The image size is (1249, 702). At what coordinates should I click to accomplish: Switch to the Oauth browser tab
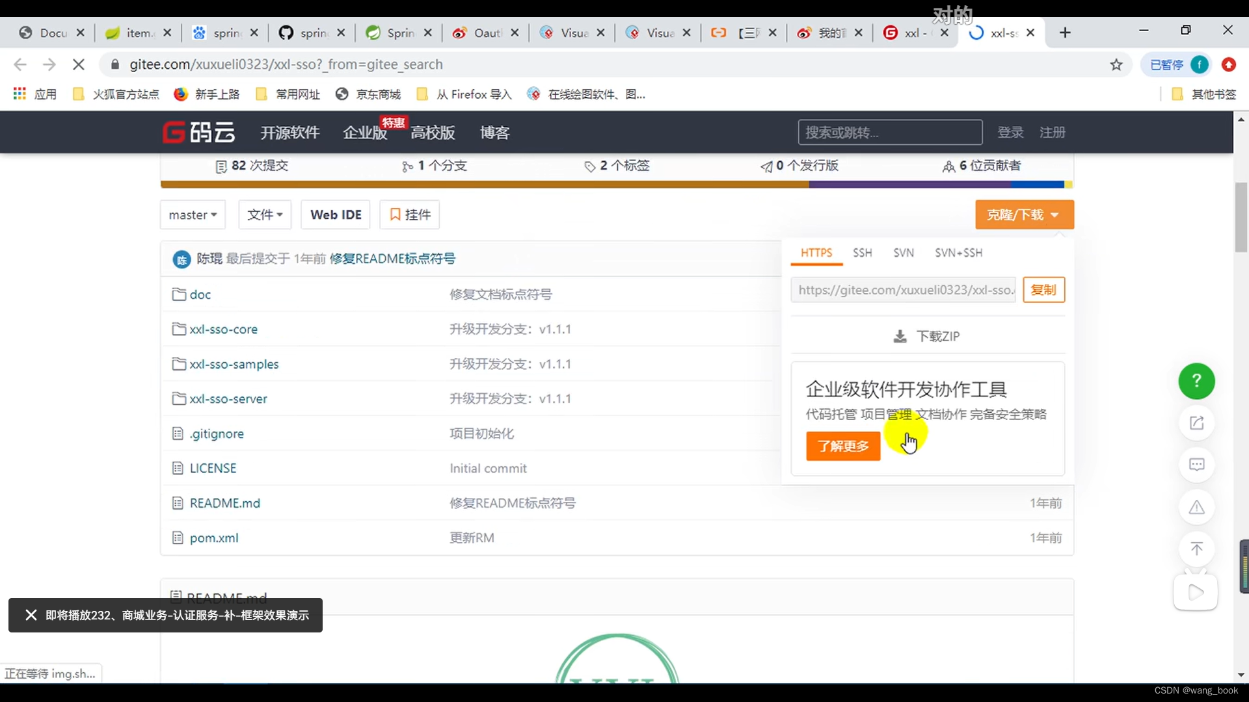pos(485,32)
